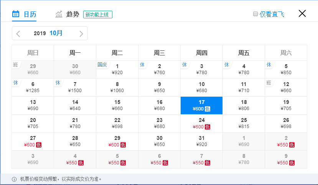Screen dimensions: 318x185
Task: Go to previous month with left chevron
Action: pos(18,34)
